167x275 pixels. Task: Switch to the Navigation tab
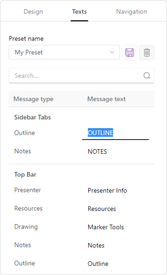132,11
